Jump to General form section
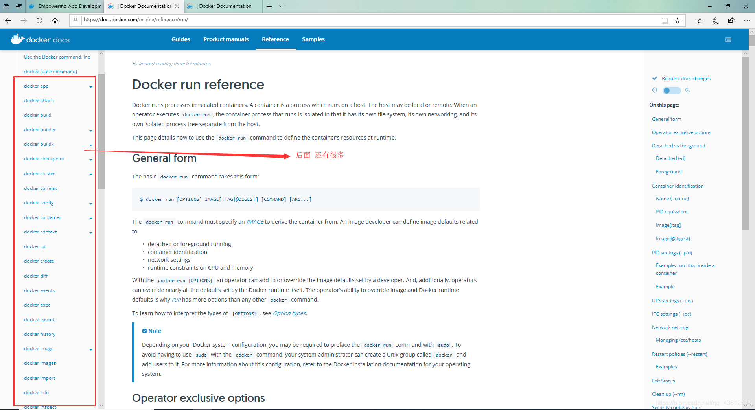 (x=667, y=119)
